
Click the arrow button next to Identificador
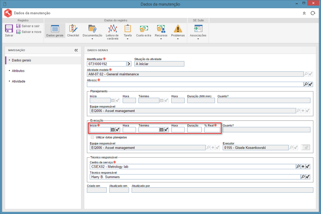(129, 64)
